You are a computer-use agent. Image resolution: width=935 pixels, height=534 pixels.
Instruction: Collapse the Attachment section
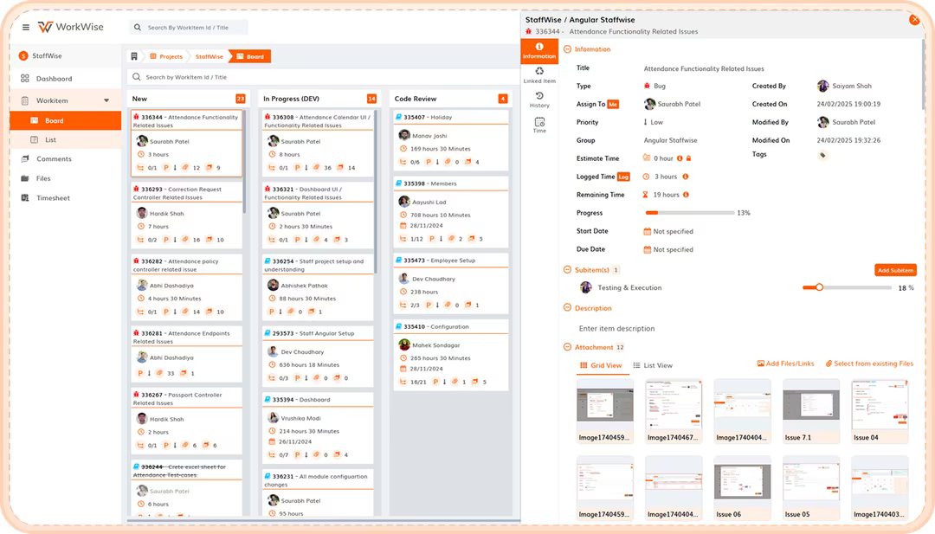(567, 347)
